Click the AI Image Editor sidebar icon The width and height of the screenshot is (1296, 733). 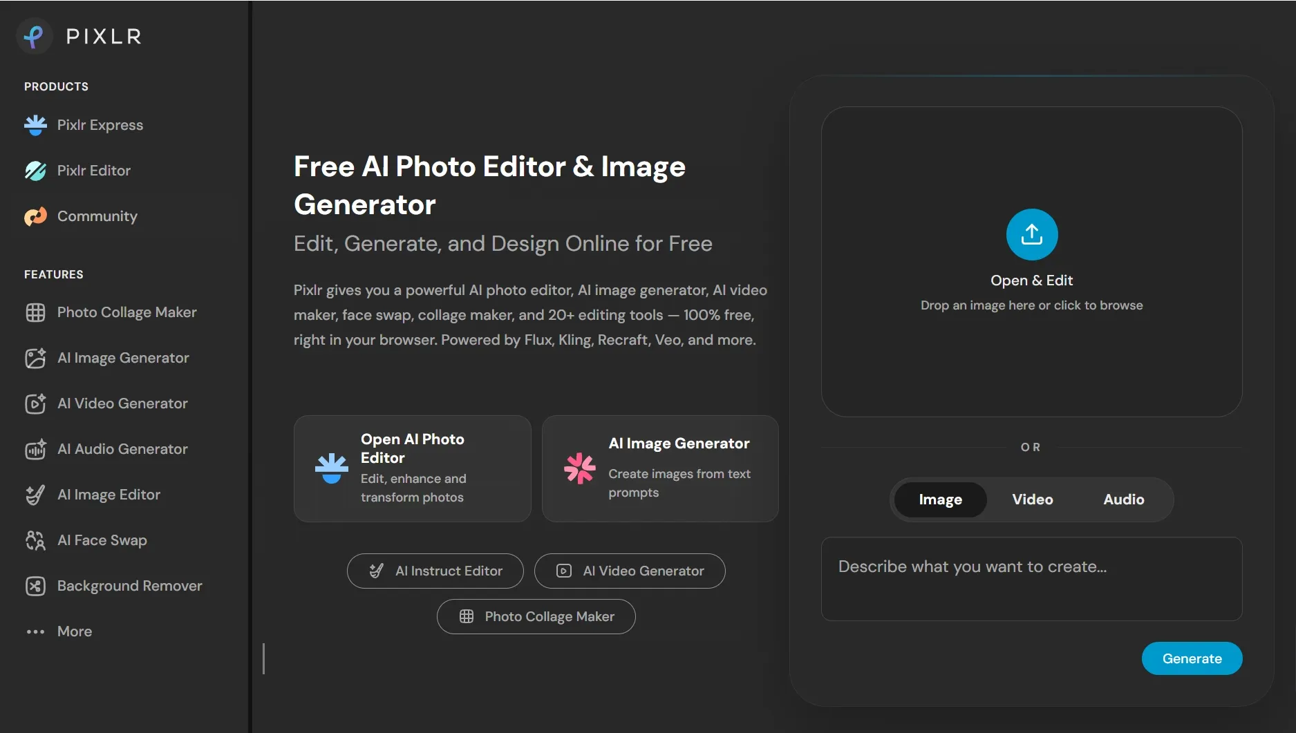pyautogui.click(x=35, y=495)
